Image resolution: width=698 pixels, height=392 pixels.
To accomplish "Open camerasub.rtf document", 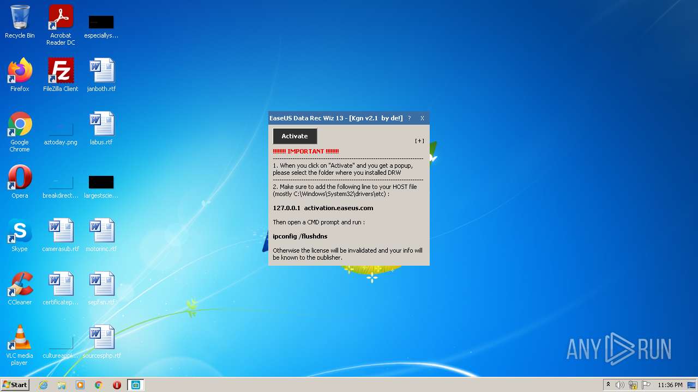I will click(x=61, y=235).
